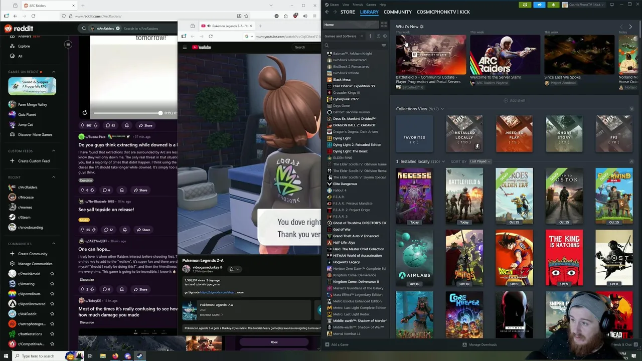Favorite r/AskReddit community star

click(x=52, y=314)
